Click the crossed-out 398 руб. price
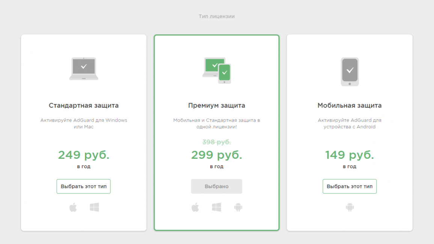 (217, 142)
